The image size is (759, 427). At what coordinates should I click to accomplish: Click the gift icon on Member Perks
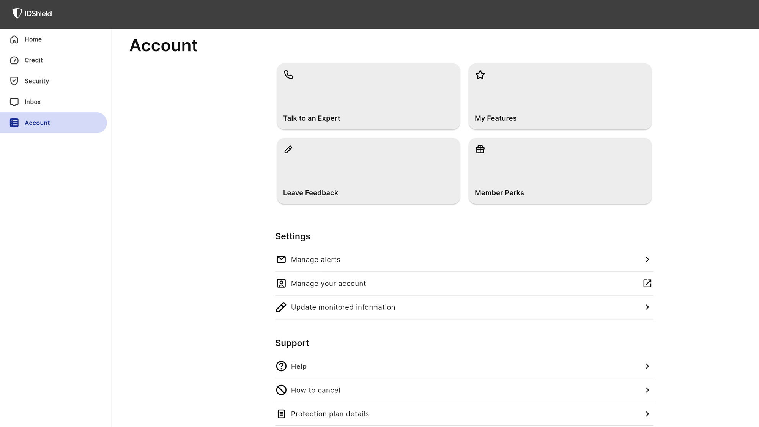point(480,150)
